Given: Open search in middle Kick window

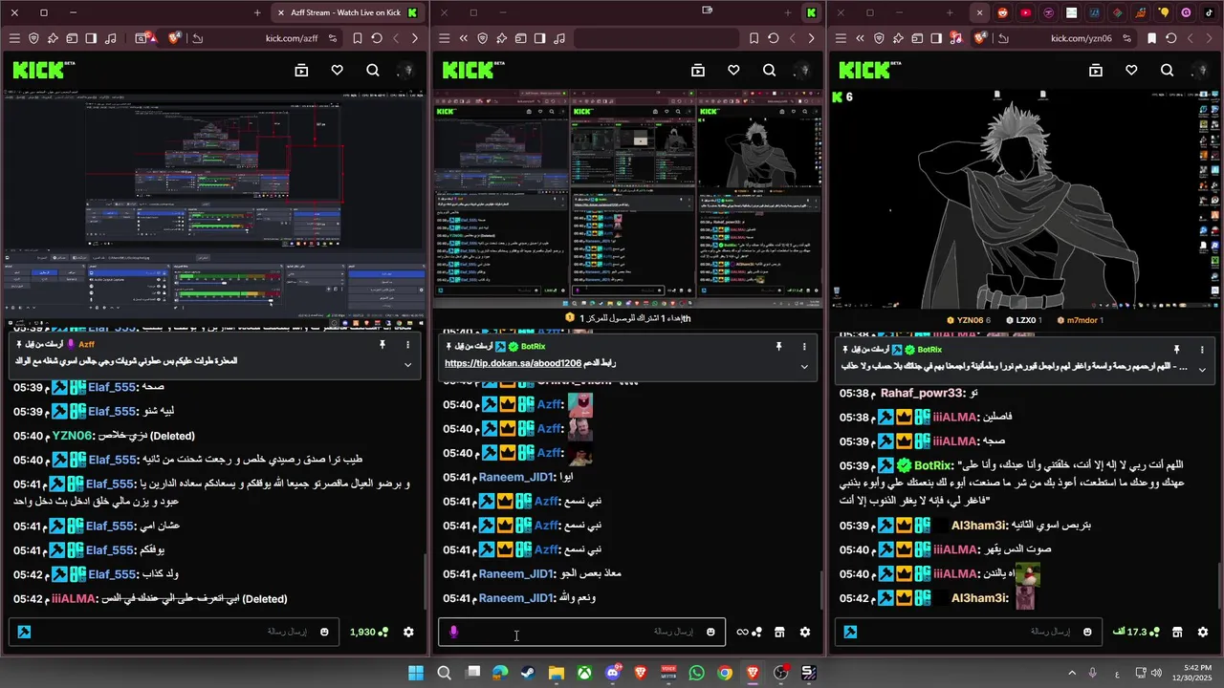Looking at the screenshot, I should coord(769,70).
